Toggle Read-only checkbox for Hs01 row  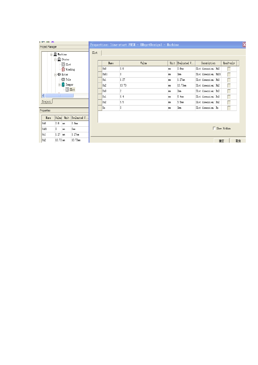coord(229,75)
